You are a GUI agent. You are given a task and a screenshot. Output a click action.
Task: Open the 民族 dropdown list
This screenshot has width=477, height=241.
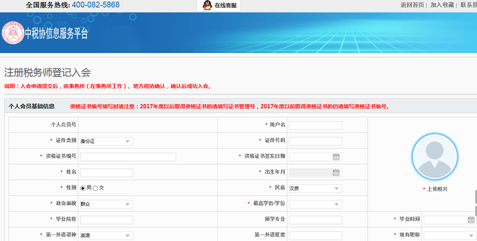coord(336,189)
